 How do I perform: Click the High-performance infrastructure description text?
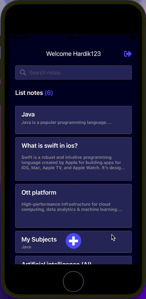(72, 207)
